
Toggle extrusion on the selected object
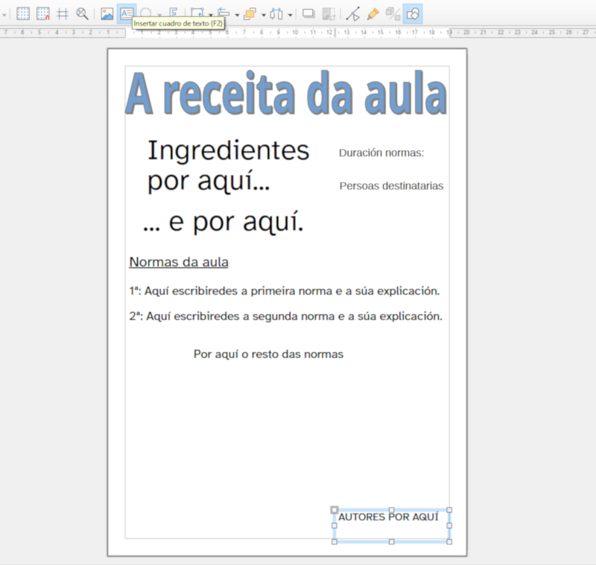pos(393,11)
